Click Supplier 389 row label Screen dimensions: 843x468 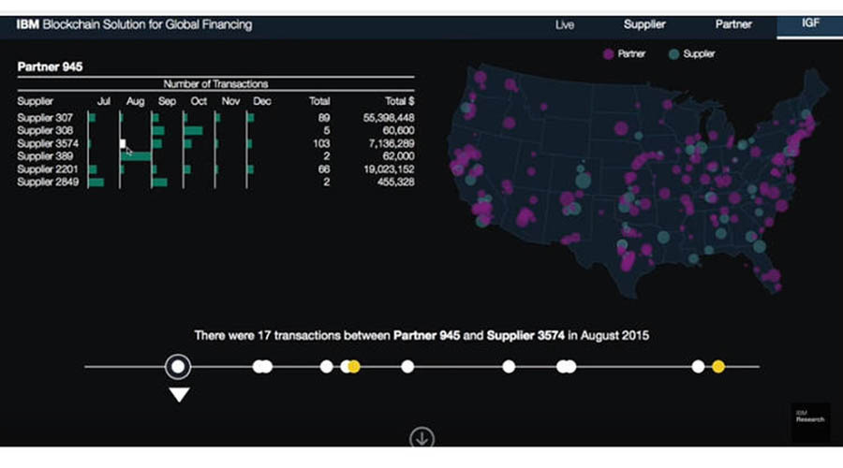click(x=45, y=156)
